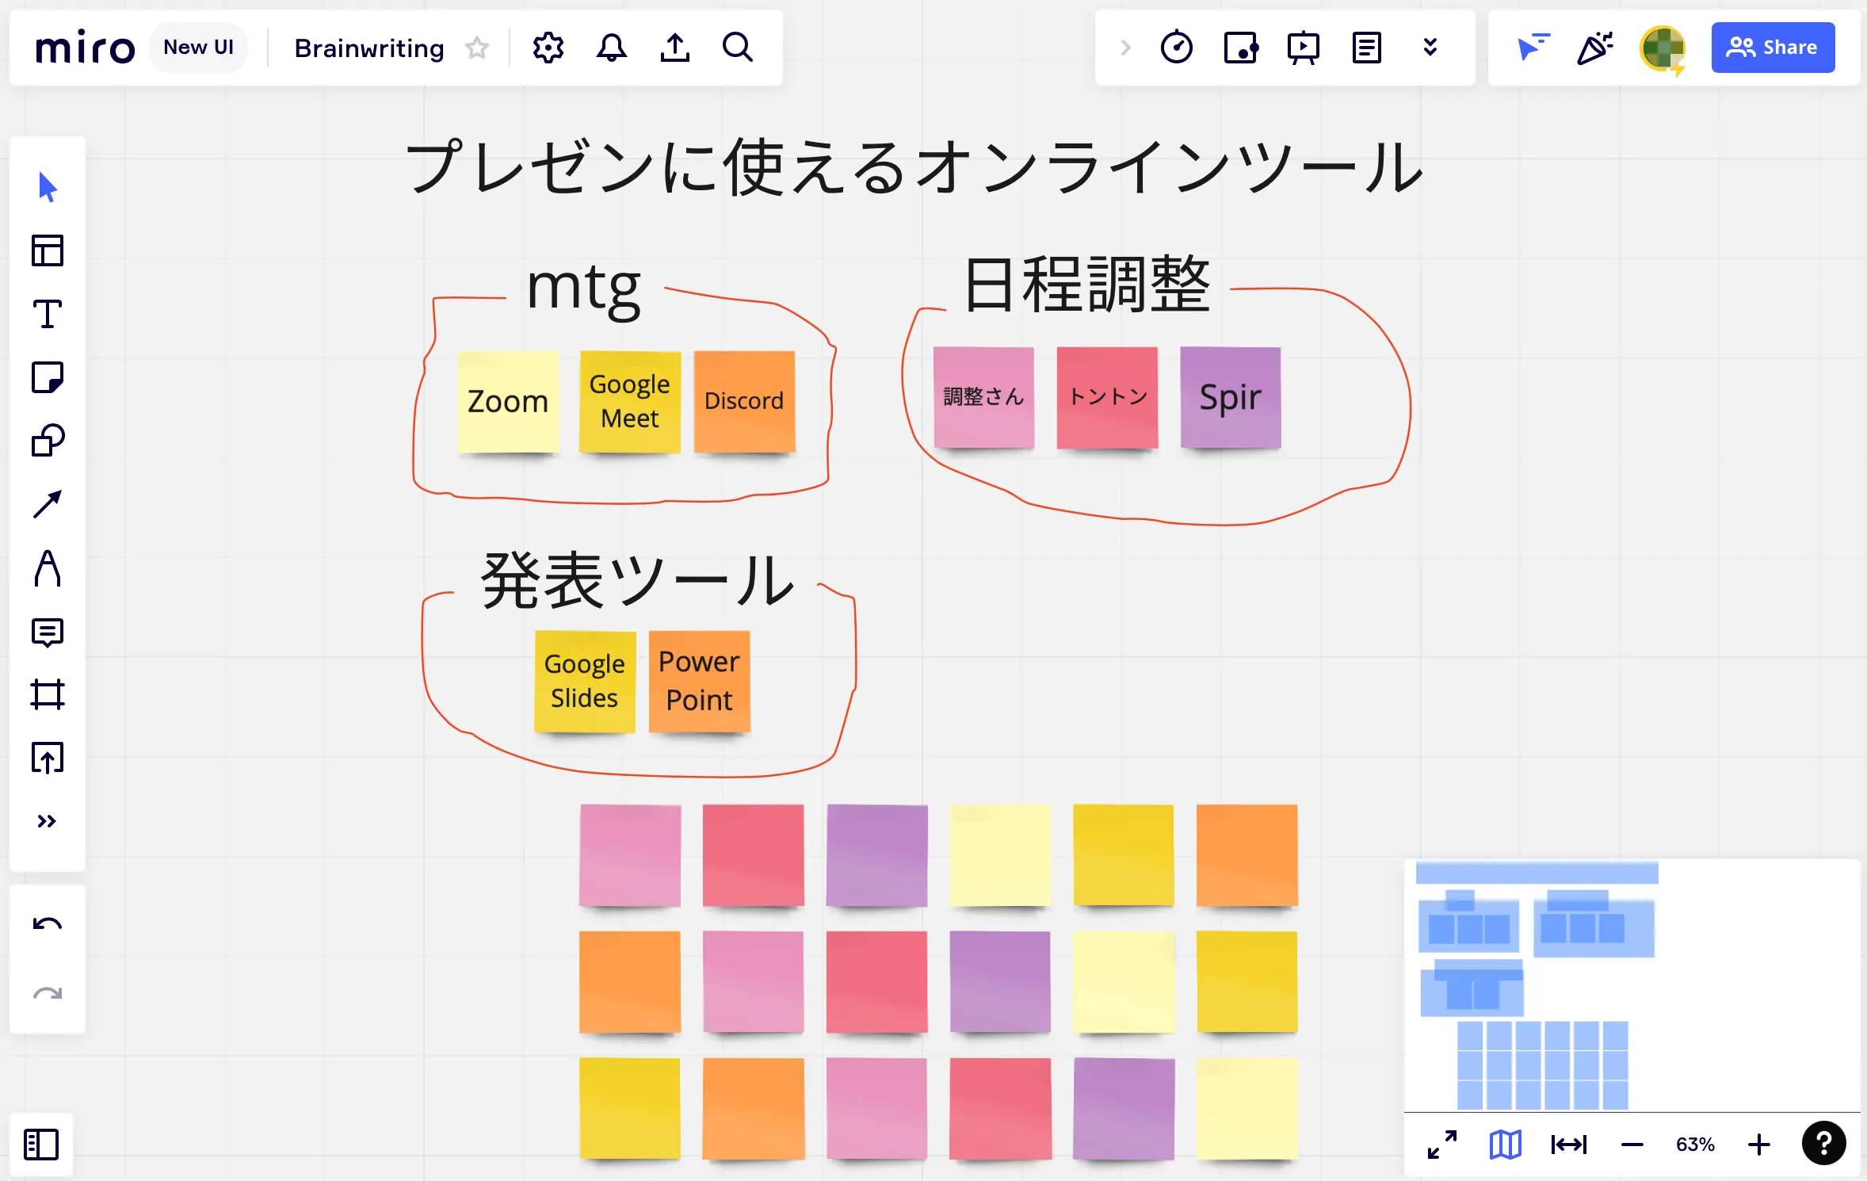The height and width of the screenshot is (1181, 1867).
Task: Expand additional apps double chevron at top
Action: (x=1430, y=48)
